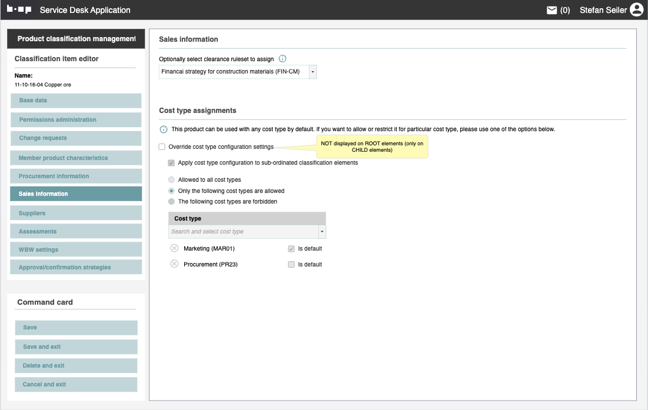Select Allowed to all cost types
The width and height of the screenshot is (648, 410).
(171, 180)
